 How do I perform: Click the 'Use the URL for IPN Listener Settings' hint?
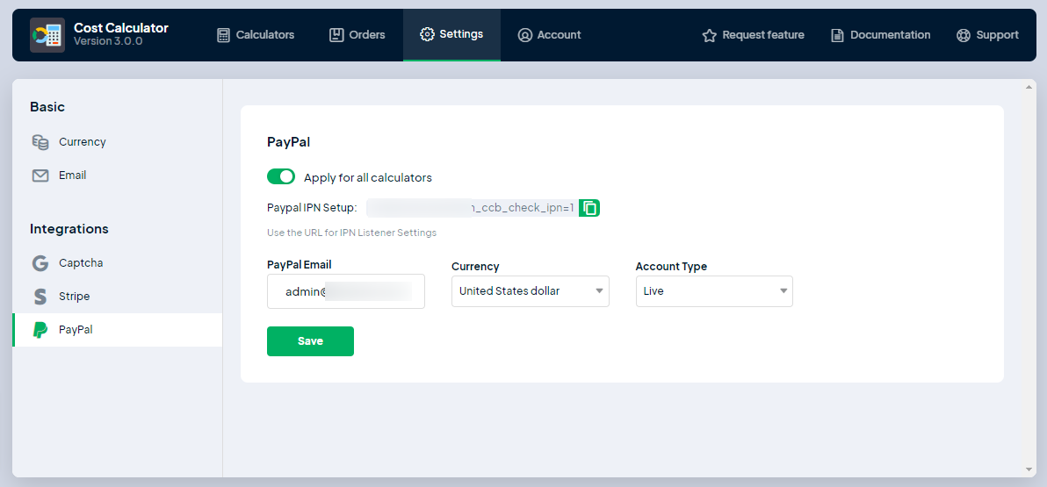click(352, 233)
